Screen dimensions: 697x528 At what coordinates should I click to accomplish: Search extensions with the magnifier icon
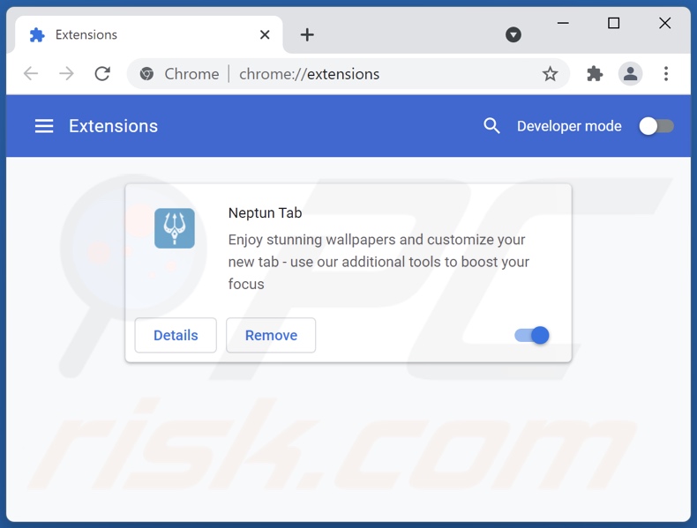coord(491,126)
